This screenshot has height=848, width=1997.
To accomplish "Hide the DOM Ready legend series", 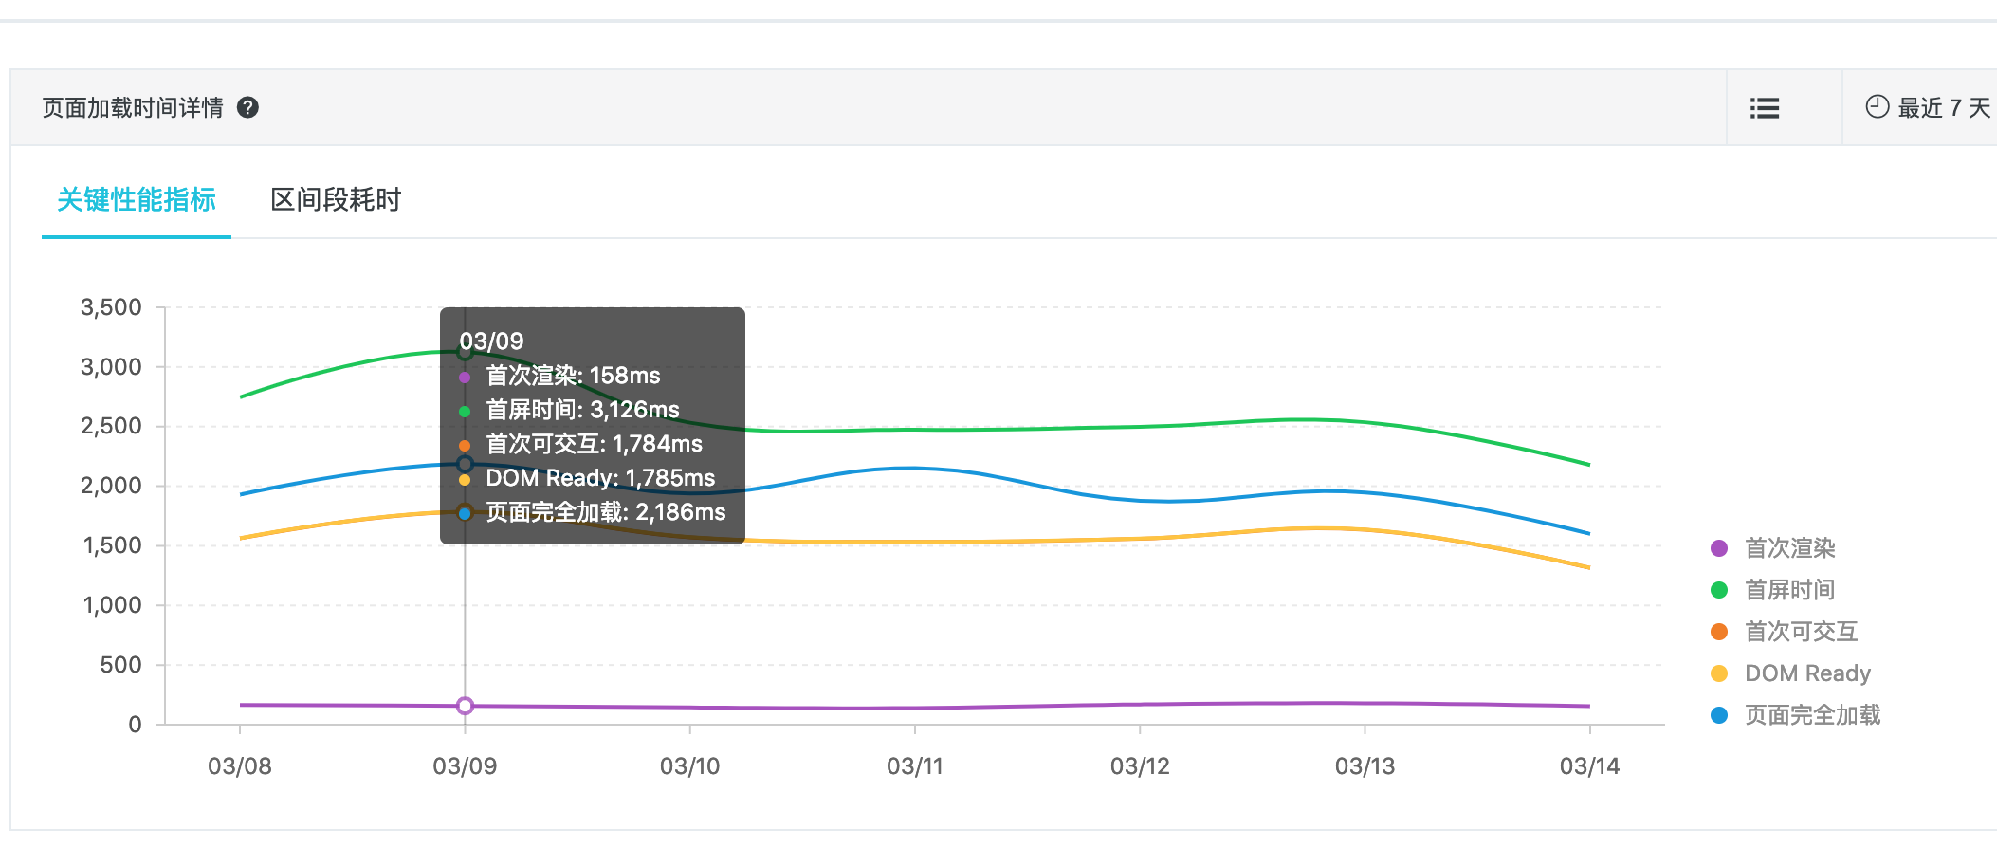I will [1807, 673].
